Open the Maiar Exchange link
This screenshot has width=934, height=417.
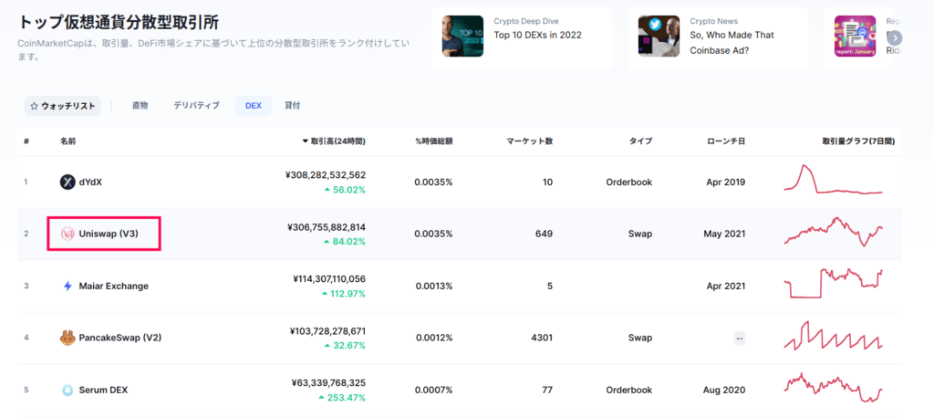114,286
